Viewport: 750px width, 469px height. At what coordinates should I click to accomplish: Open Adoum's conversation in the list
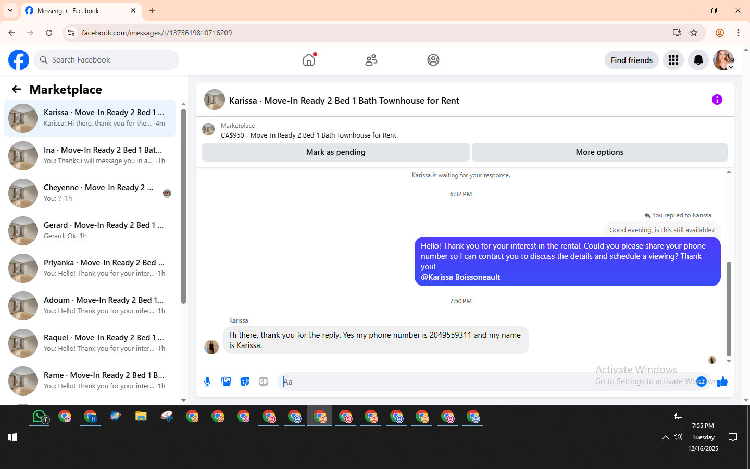pyautogui.click(x=90, y=306)
